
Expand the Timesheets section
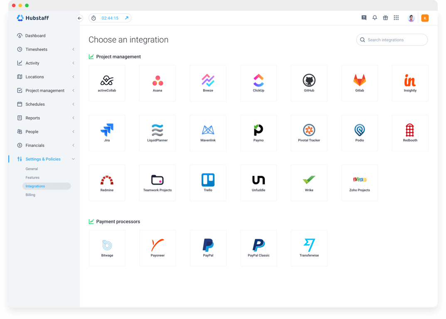[37, 49]
